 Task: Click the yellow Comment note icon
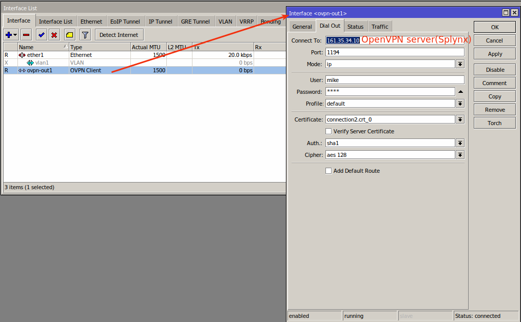point(69,35)
